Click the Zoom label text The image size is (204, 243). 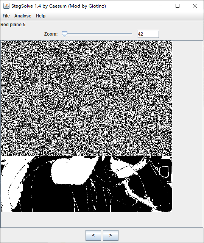(x=51, y=34)
